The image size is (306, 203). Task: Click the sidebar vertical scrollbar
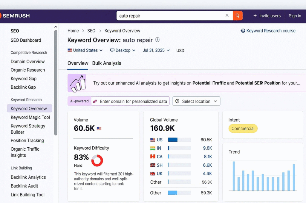click(56, 83)
